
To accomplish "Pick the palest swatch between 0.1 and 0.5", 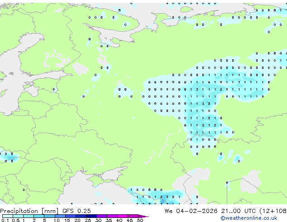I will point(8,216).
